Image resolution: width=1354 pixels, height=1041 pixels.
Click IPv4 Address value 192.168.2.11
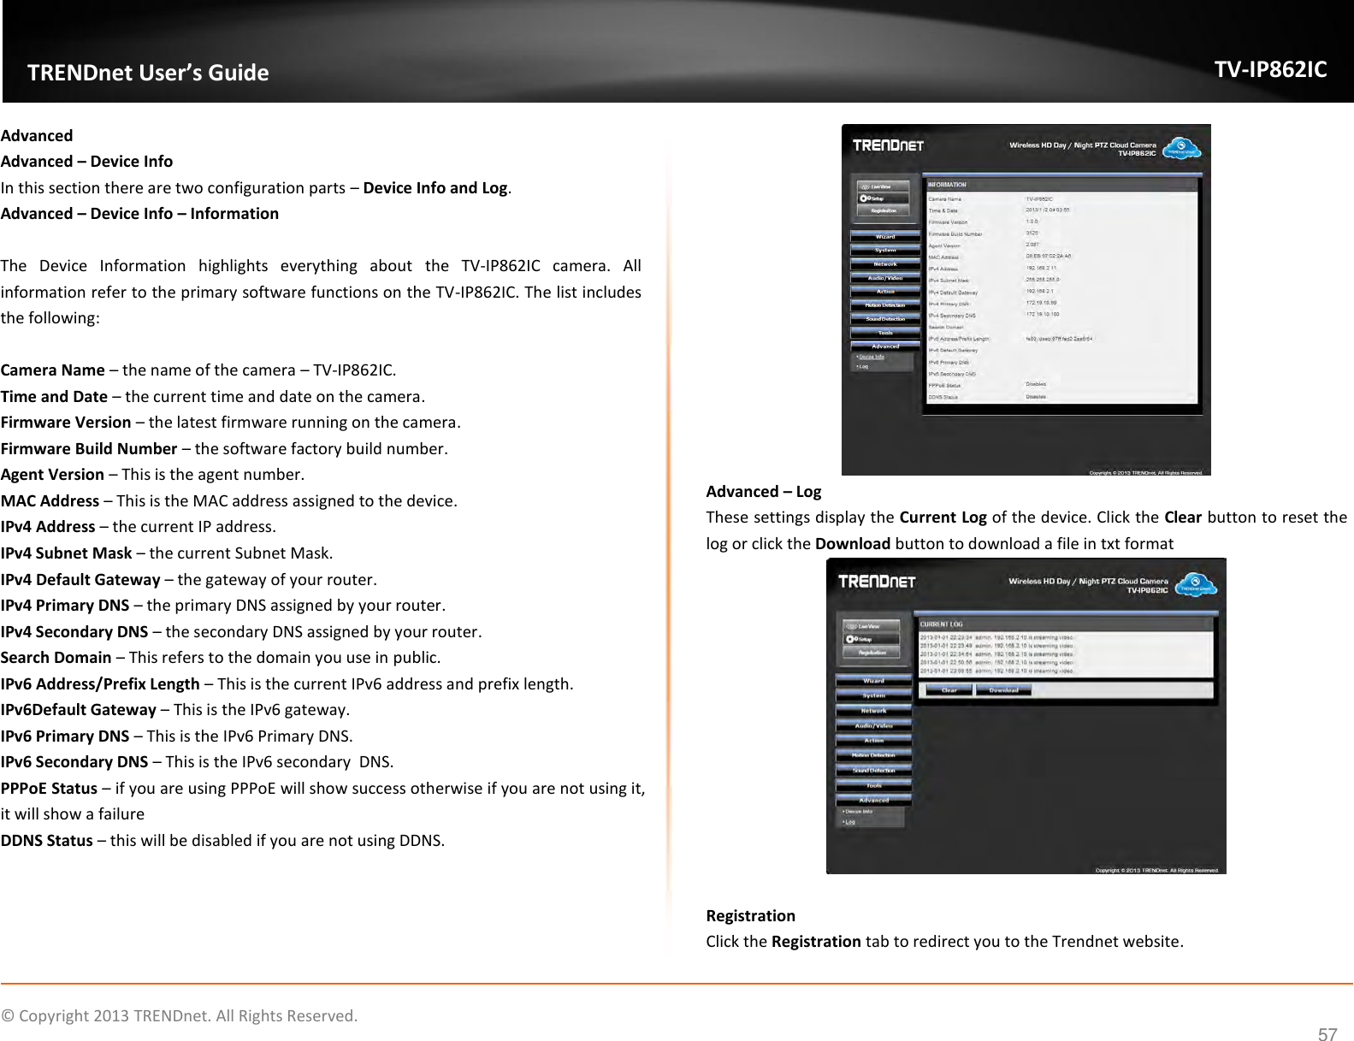(1041, 269)
